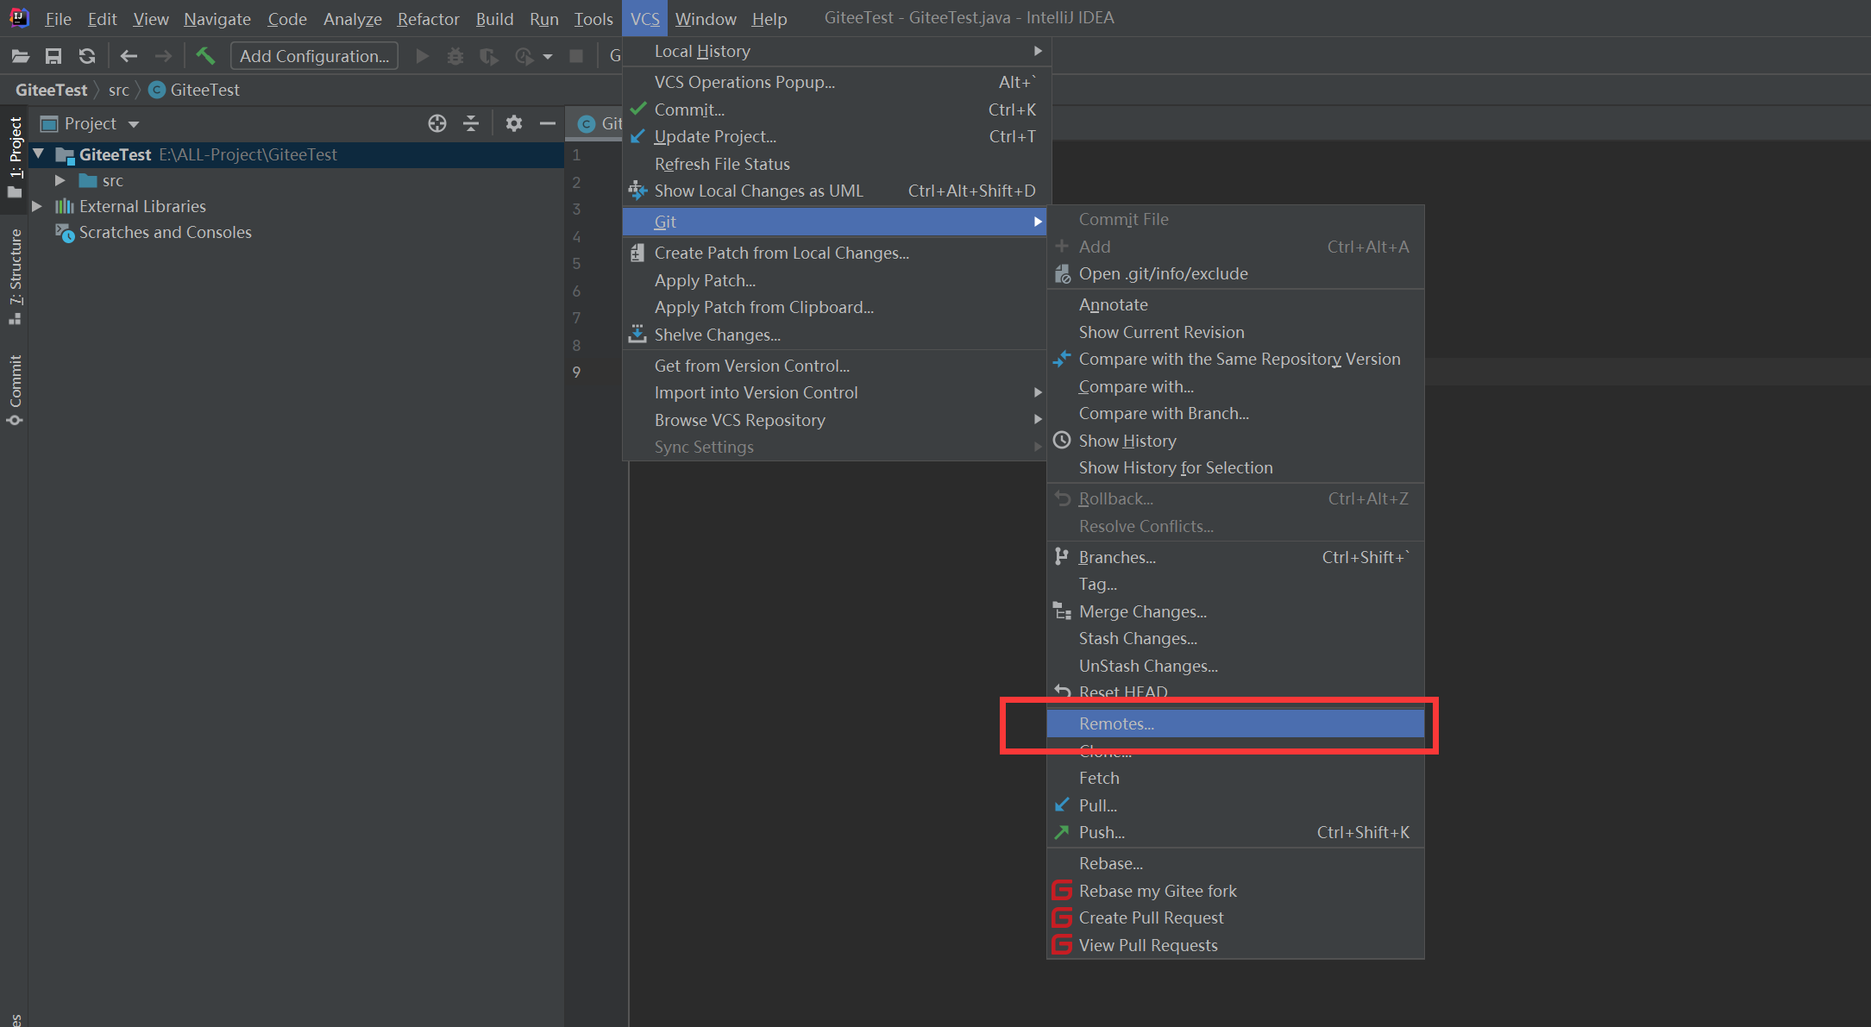Click line number 9 in the gutter

pos(576,372)
